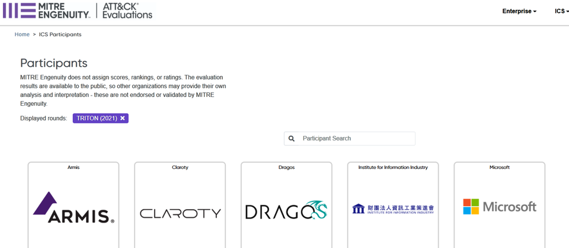Click the TRITON (2021) filter tag
Viewport: 569px width, 248px height.
coord(101,118)
